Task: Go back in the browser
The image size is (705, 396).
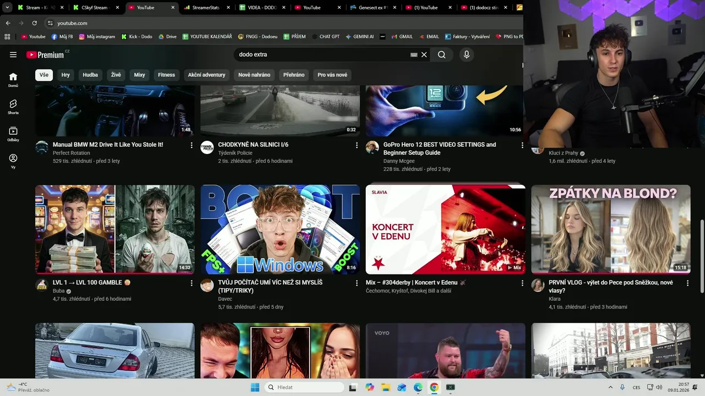Action: coord(8,23)
